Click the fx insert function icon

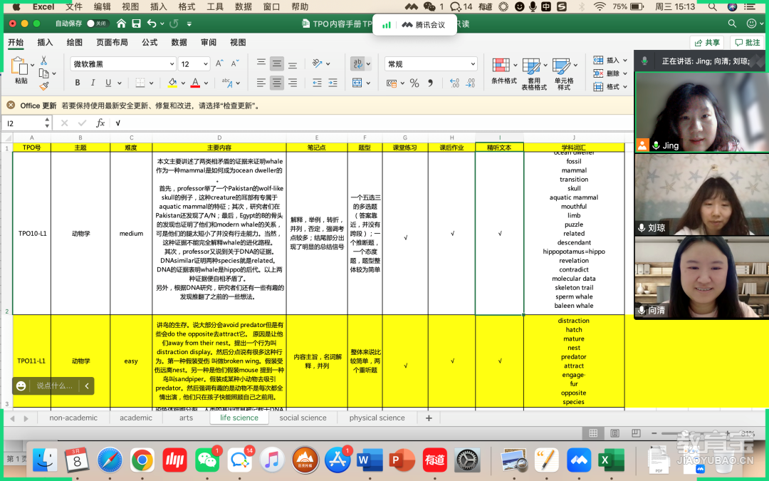(100, 123)
